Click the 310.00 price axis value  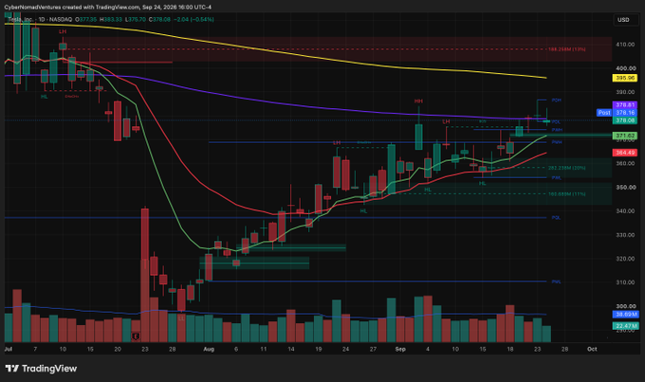click(x=625, y=282)
